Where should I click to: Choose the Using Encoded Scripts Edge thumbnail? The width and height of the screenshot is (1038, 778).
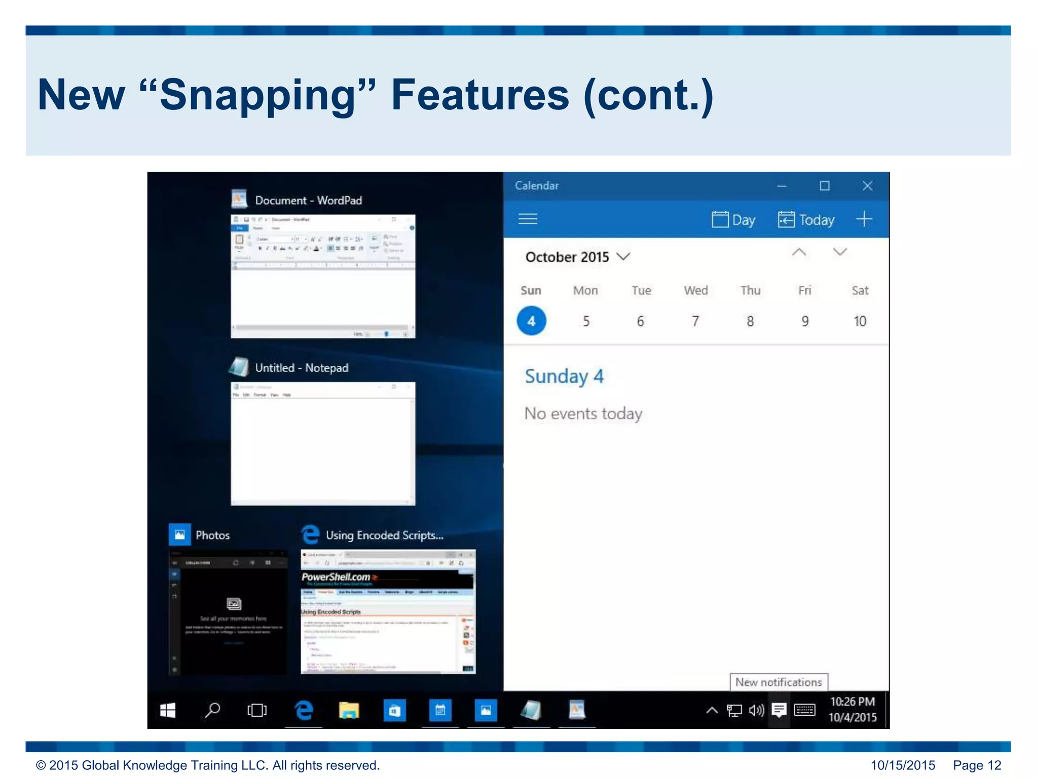click(388, 612)
